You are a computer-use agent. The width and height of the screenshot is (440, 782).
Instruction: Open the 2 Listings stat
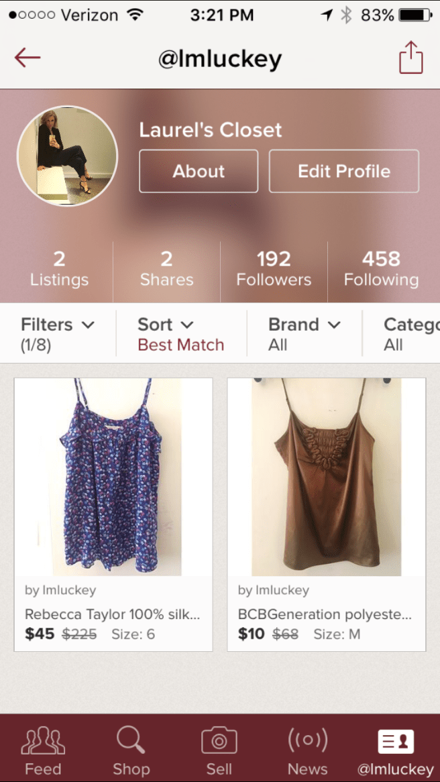59,268
